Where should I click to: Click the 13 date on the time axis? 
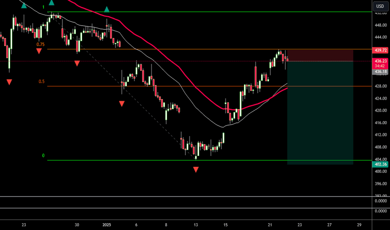coord(196,225)
